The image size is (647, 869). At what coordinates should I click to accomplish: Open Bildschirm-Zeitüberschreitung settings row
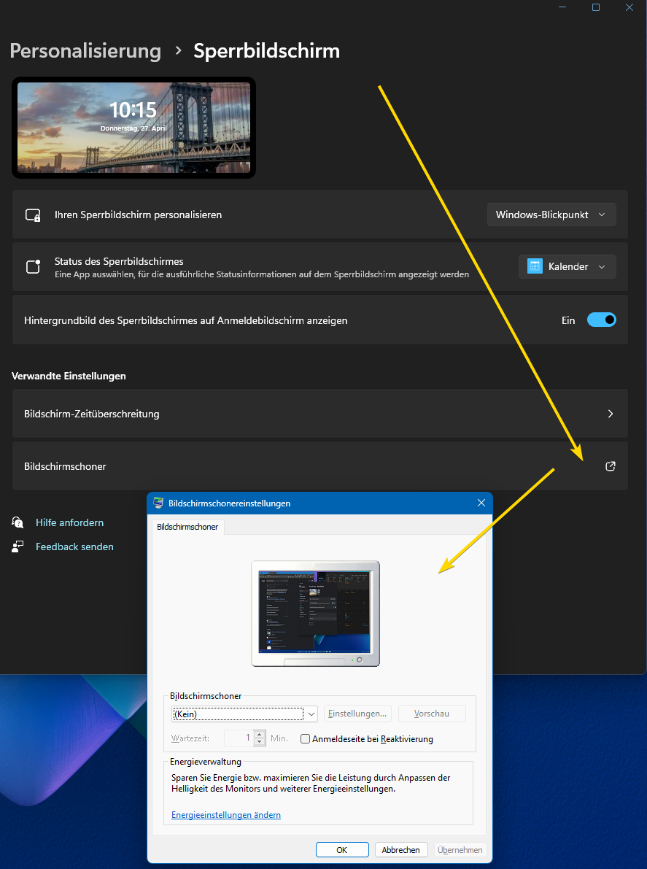(x=320, y=414)
